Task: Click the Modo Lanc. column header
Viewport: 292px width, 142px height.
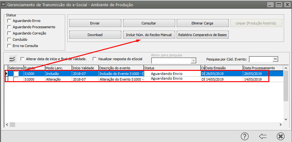Action: 59,68
